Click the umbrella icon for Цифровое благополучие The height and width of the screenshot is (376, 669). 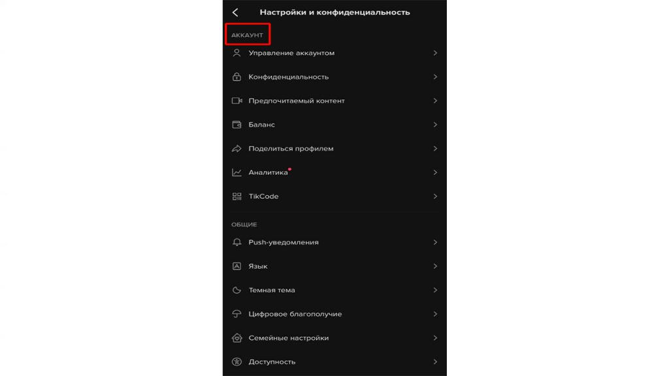[237, 314]
